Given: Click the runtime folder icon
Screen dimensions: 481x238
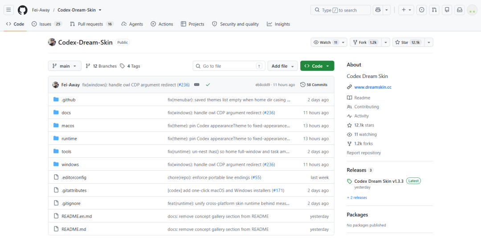Looking at the screenshot, I should tap(56, 138).
